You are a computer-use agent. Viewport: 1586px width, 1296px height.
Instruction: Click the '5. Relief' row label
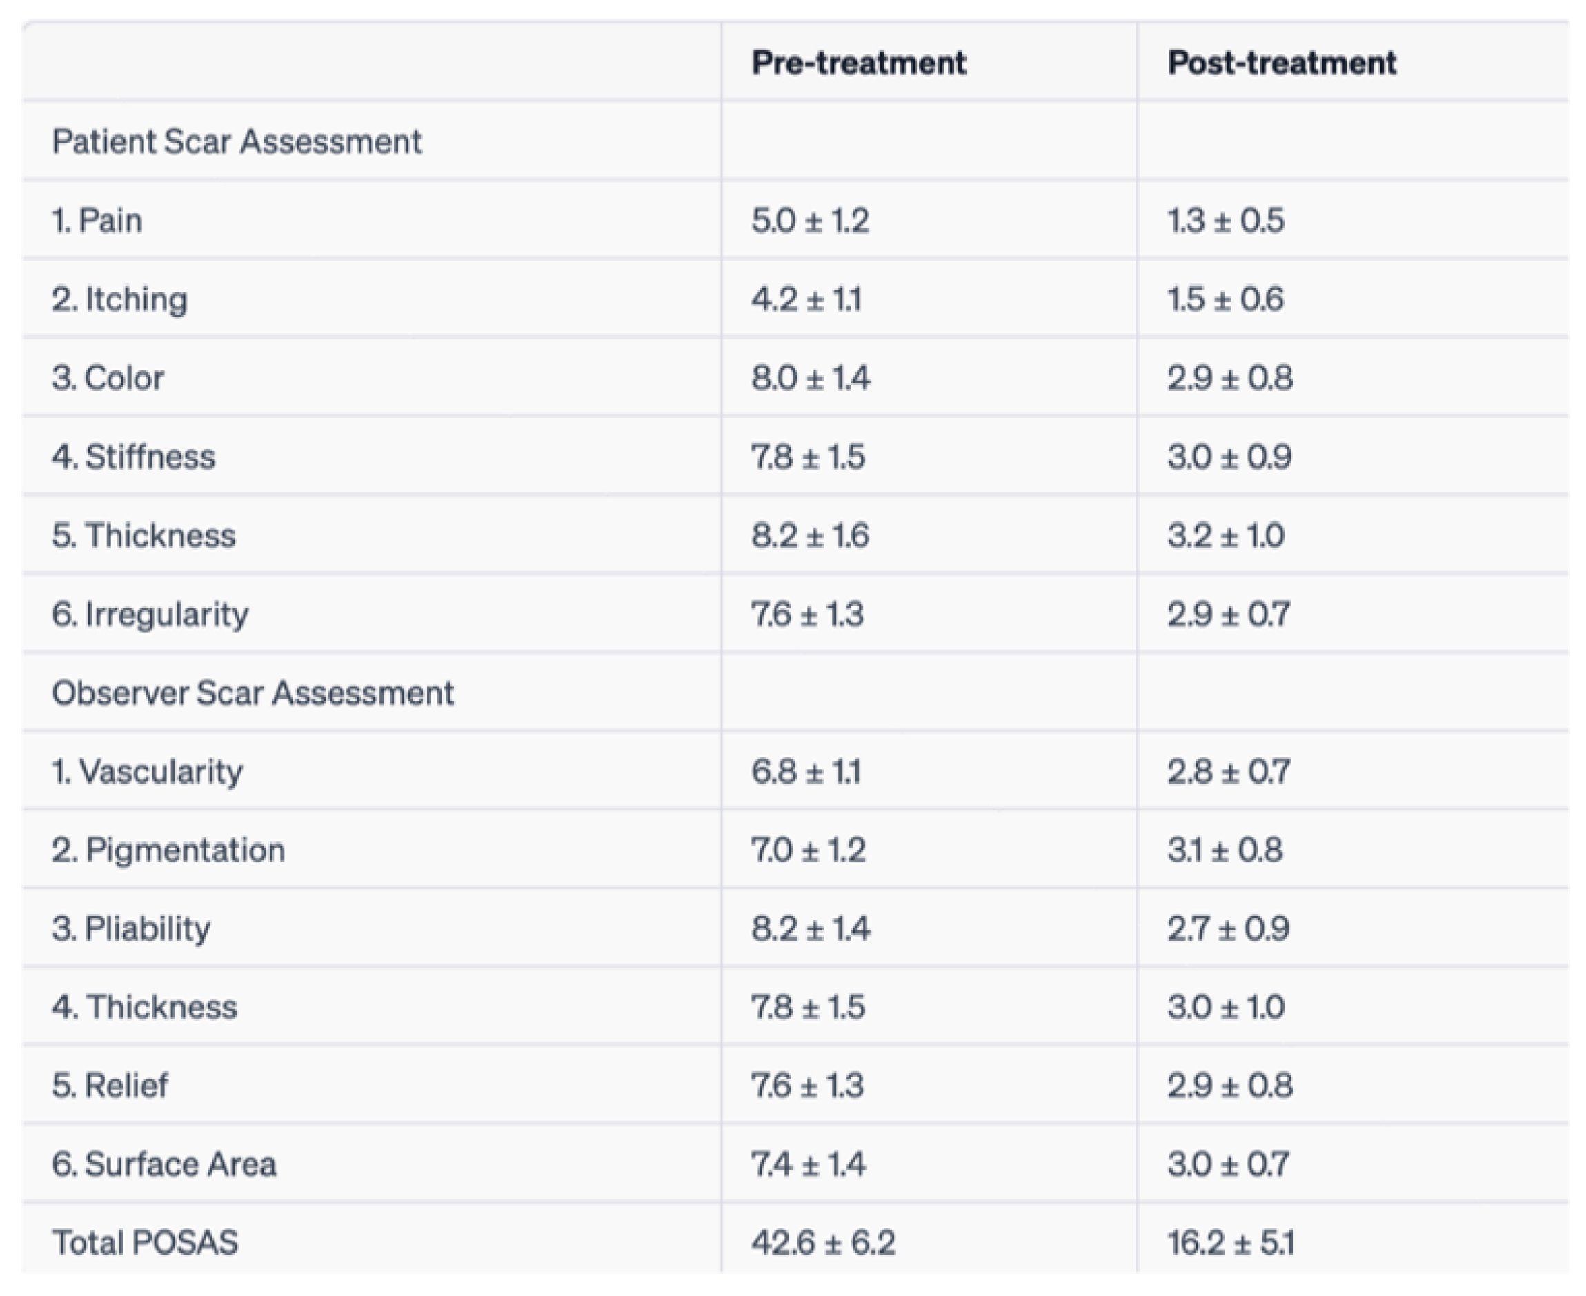pos(110,1086)
